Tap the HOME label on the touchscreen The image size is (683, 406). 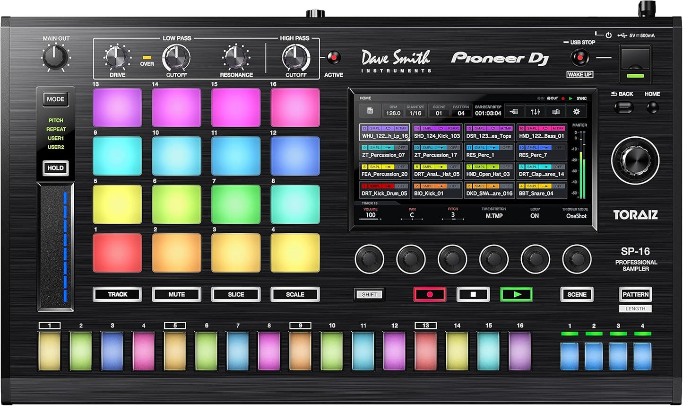pyautogui.click(x=366, y=98)
